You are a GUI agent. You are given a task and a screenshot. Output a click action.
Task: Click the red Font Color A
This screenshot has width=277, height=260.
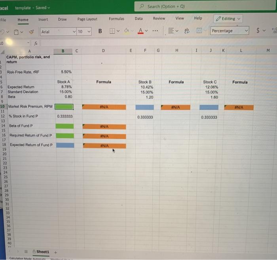140,31
